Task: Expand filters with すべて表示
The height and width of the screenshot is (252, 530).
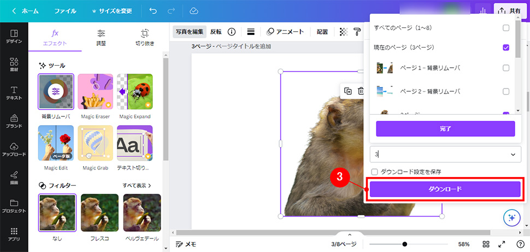Action: pos(137,185)
